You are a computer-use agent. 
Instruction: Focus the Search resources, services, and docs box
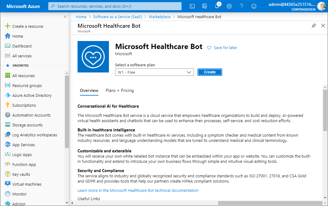(x=115, y=6)
